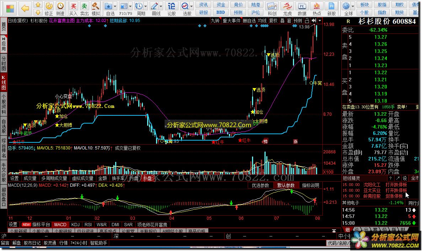
Task: Open the 分时图 sidebar tab
Action: click(x=4, y=64)
